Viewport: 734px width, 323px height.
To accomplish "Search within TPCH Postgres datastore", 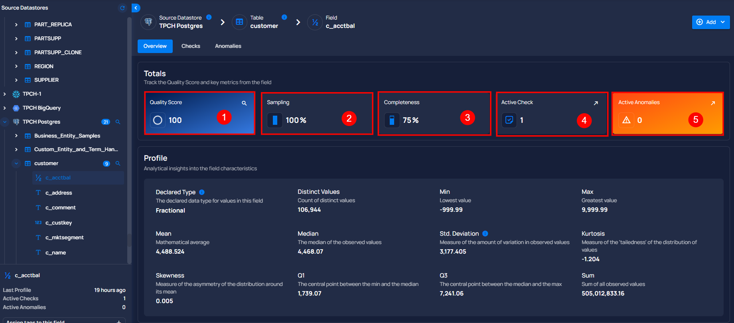I will pos(118,122).
